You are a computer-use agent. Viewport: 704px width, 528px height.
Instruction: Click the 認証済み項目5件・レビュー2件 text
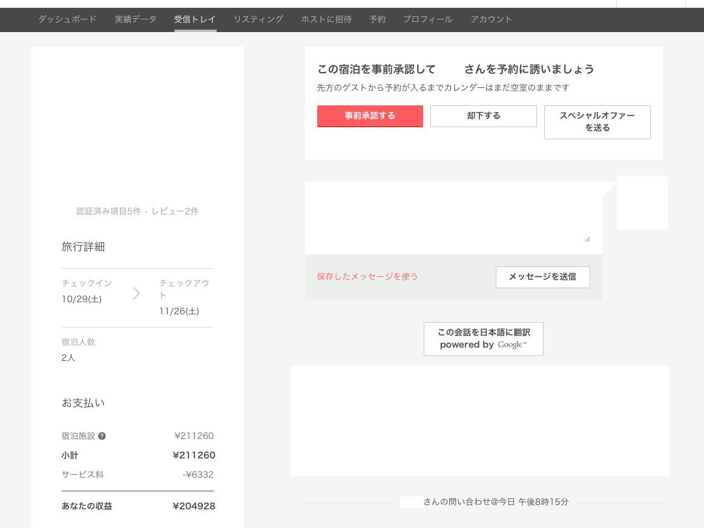pos(137,211)
